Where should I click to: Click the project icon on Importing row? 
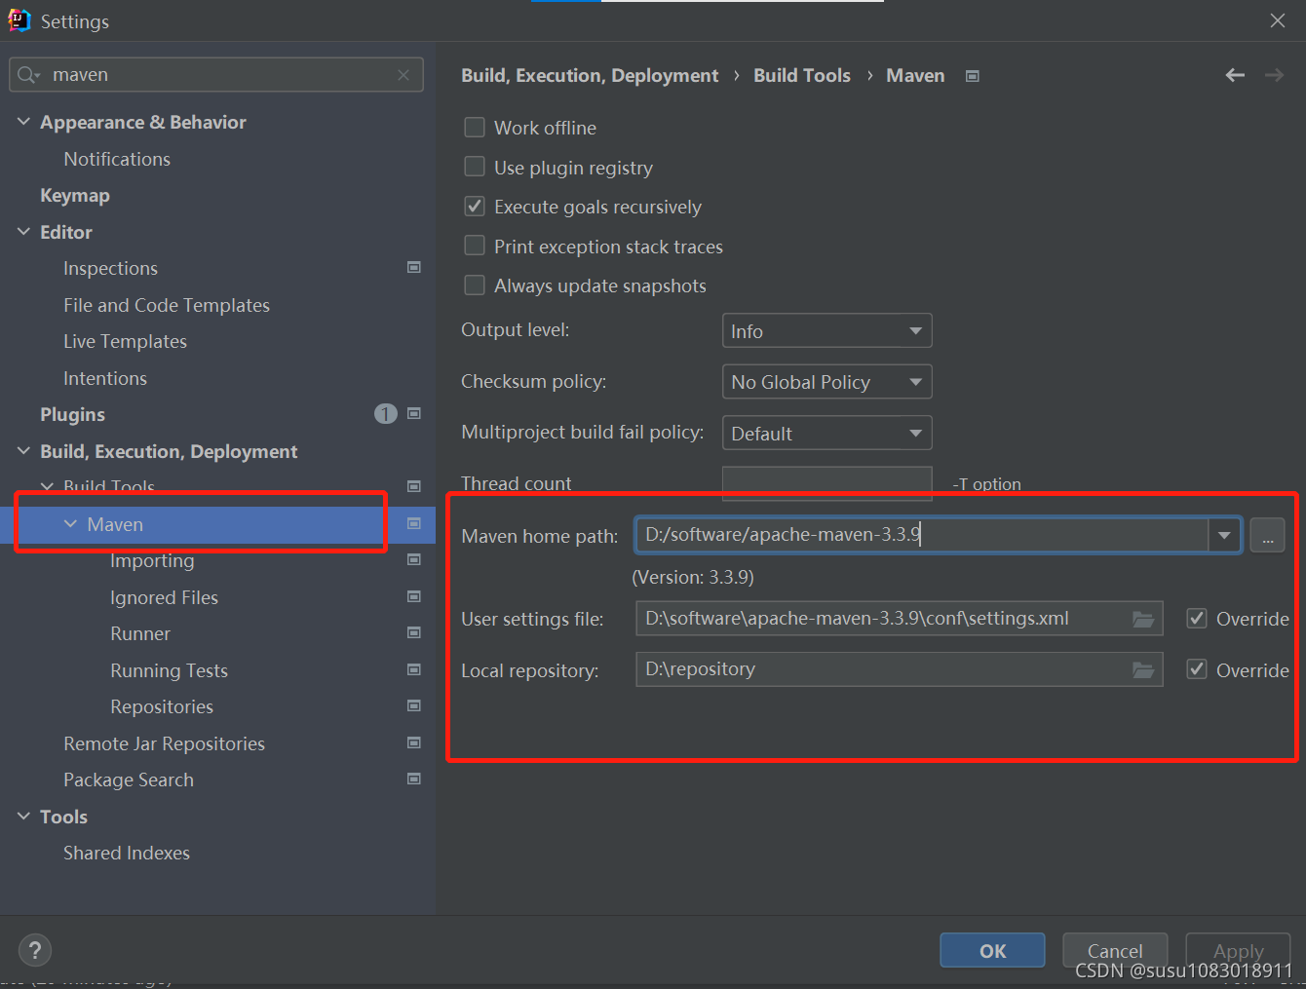tap(414, 559)
